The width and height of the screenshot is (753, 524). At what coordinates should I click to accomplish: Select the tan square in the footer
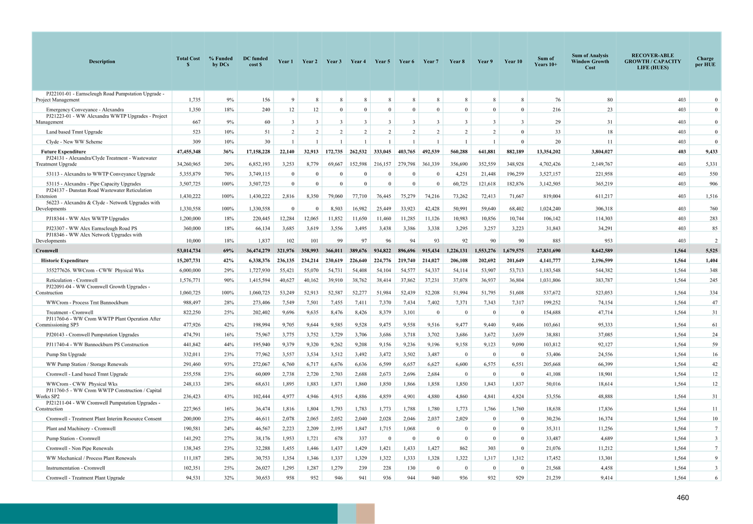365,512
